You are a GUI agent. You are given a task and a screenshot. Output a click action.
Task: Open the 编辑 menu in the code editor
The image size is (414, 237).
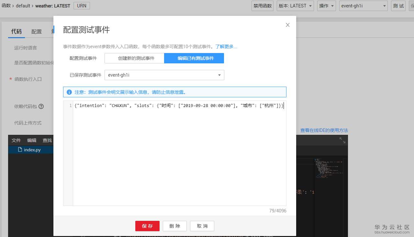click(x=32, y=140)
